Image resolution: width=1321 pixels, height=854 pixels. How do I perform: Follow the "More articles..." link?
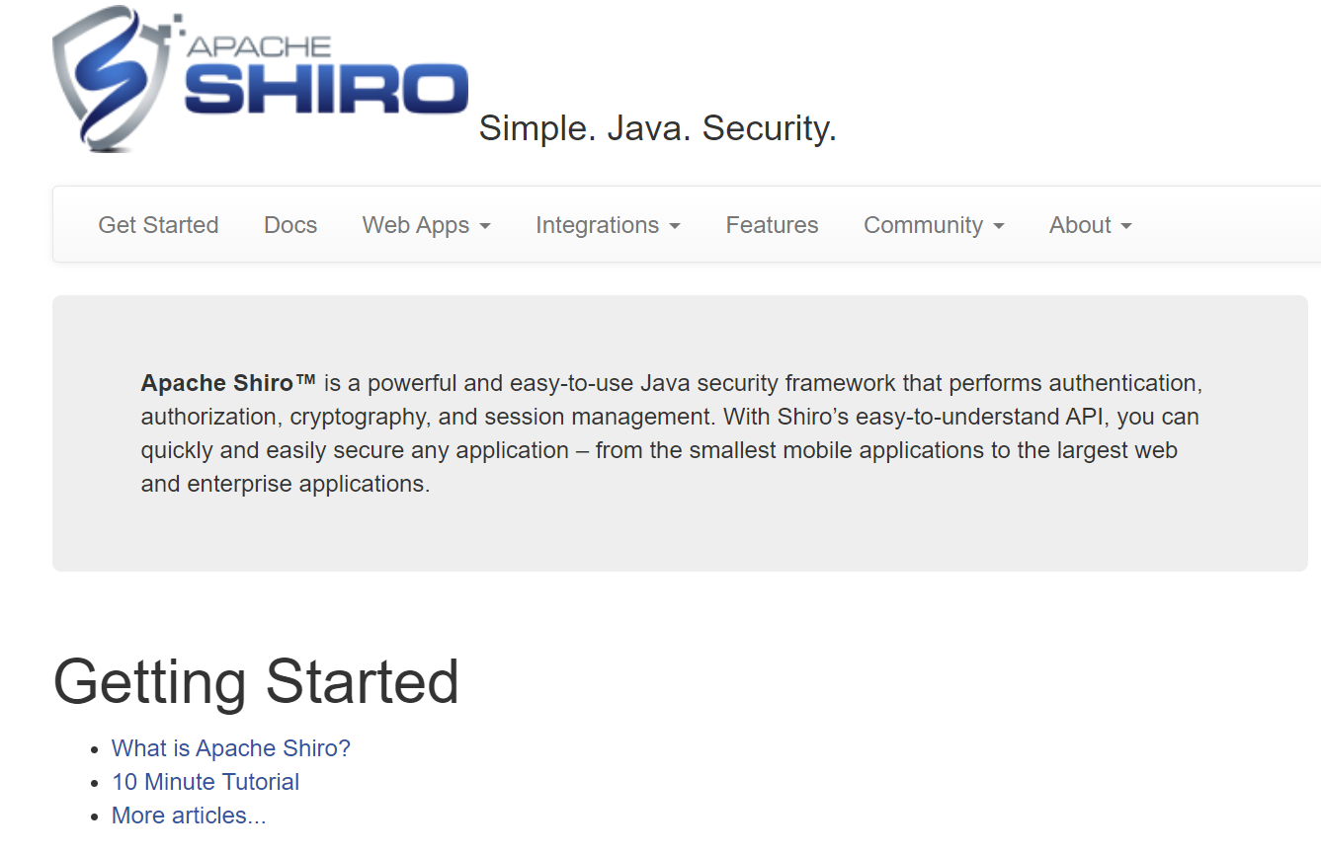189,815
